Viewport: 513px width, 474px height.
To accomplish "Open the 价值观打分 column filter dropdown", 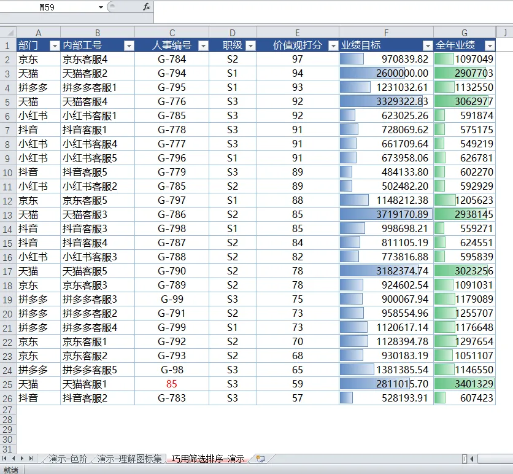I will pyautogui.click(x=333, y=46).
